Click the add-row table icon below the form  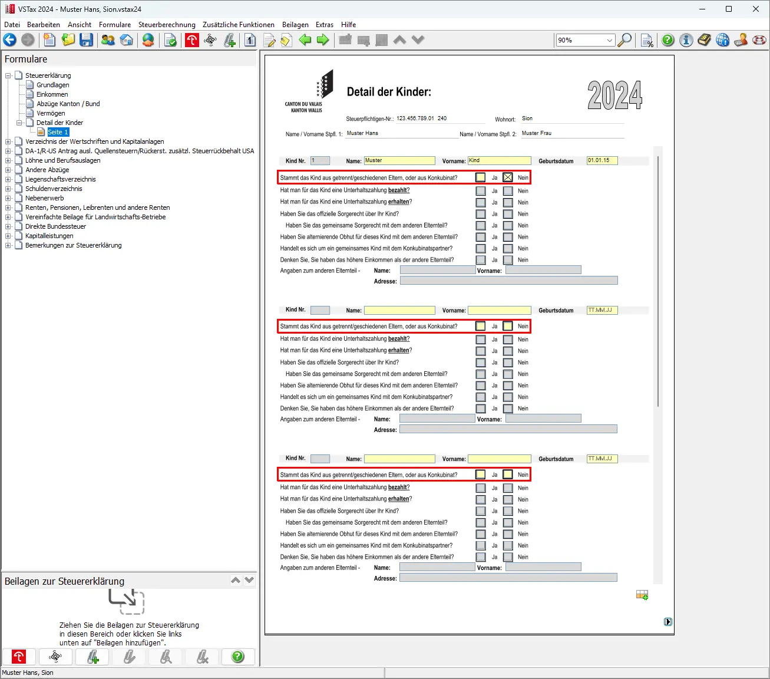[x=642, y=595]
